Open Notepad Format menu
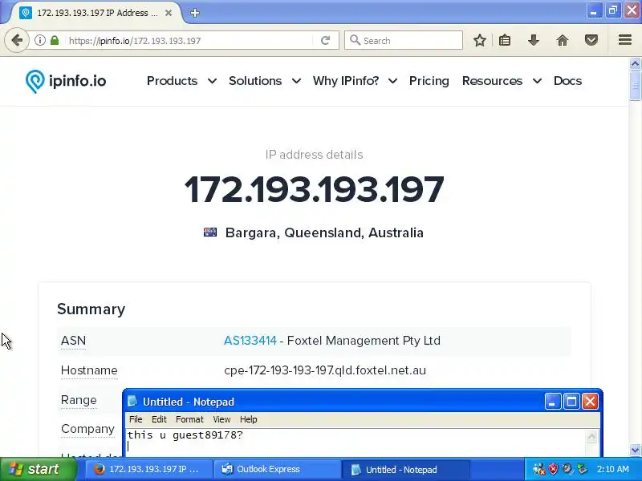 [x=189, y=419]
